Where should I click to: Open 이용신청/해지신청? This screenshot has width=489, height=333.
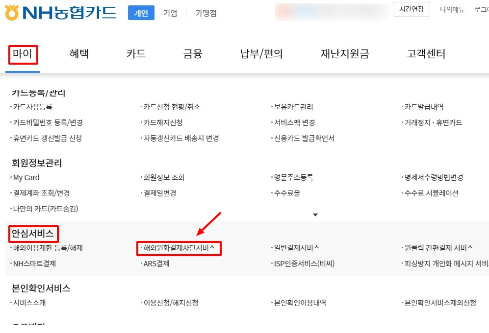point(171,303)
